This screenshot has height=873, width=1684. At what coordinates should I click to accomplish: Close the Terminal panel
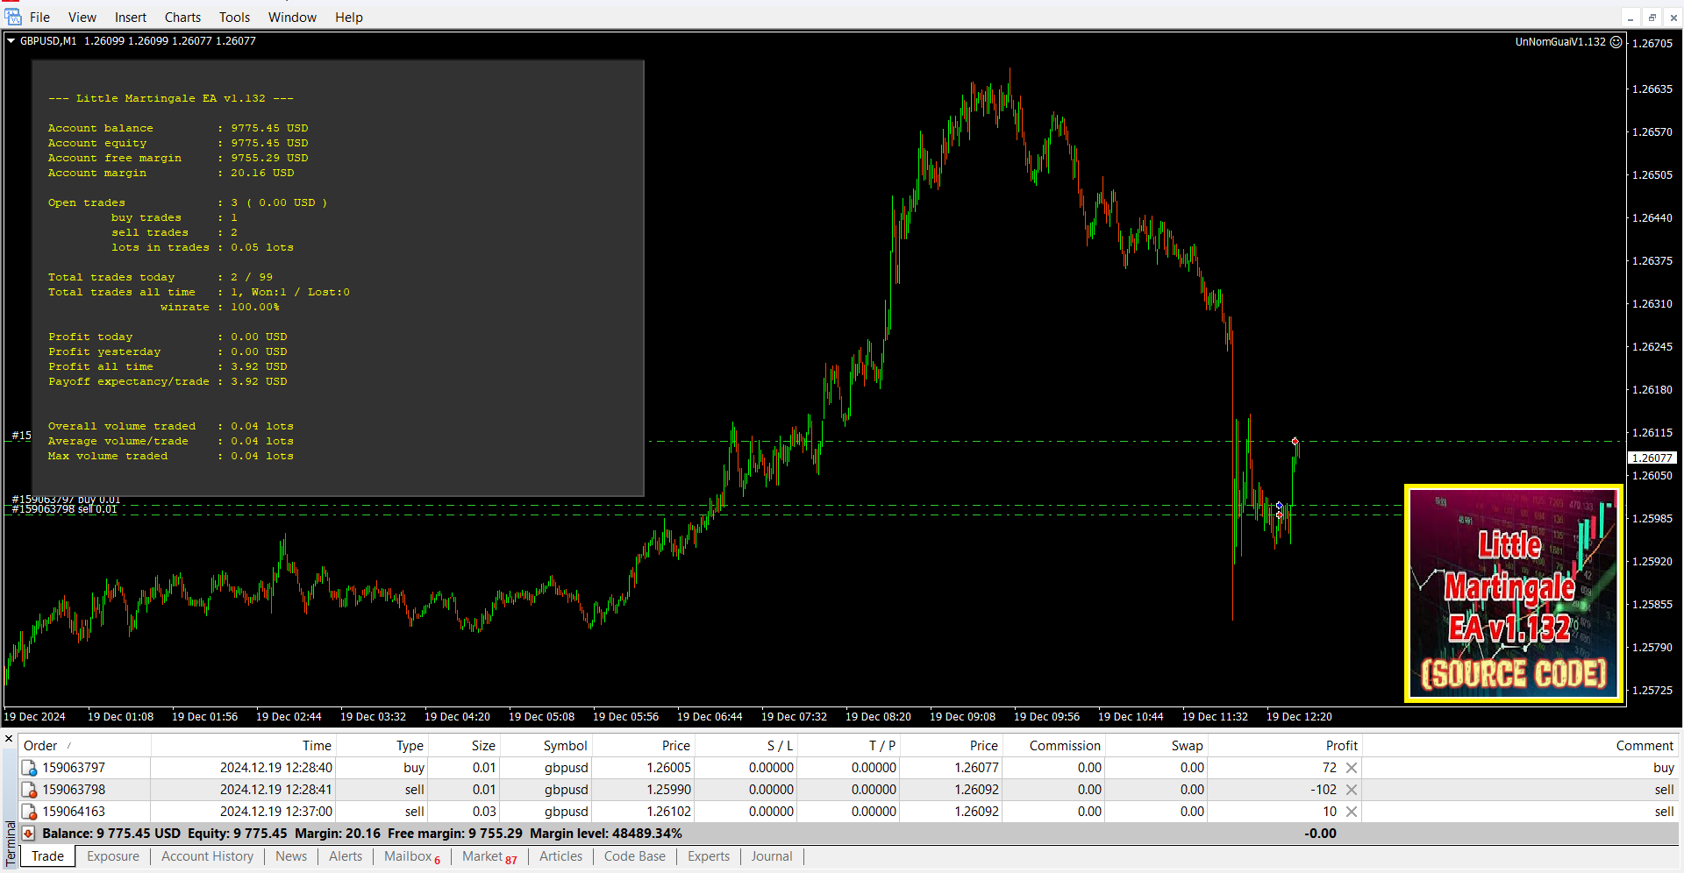pos(9,739)
